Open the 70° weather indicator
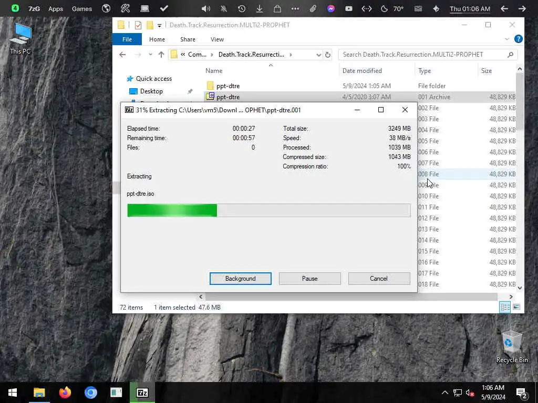This screenshot has width=538, height=403. tap(392, 8)
